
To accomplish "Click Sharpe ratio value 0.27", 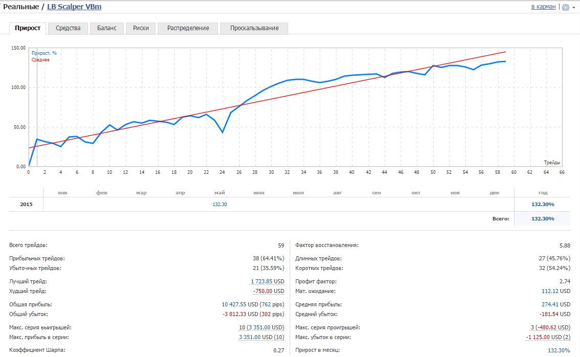I will pyautogui.click(x=279, y=350).
